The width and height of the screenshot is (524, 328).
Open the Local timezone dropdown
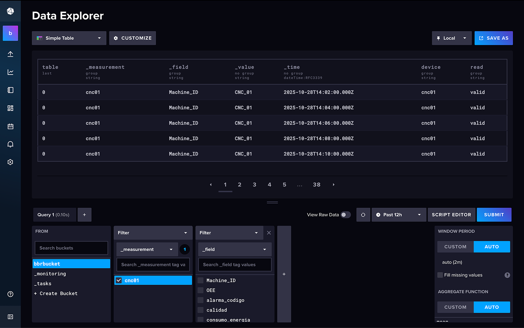coord(452,38)
